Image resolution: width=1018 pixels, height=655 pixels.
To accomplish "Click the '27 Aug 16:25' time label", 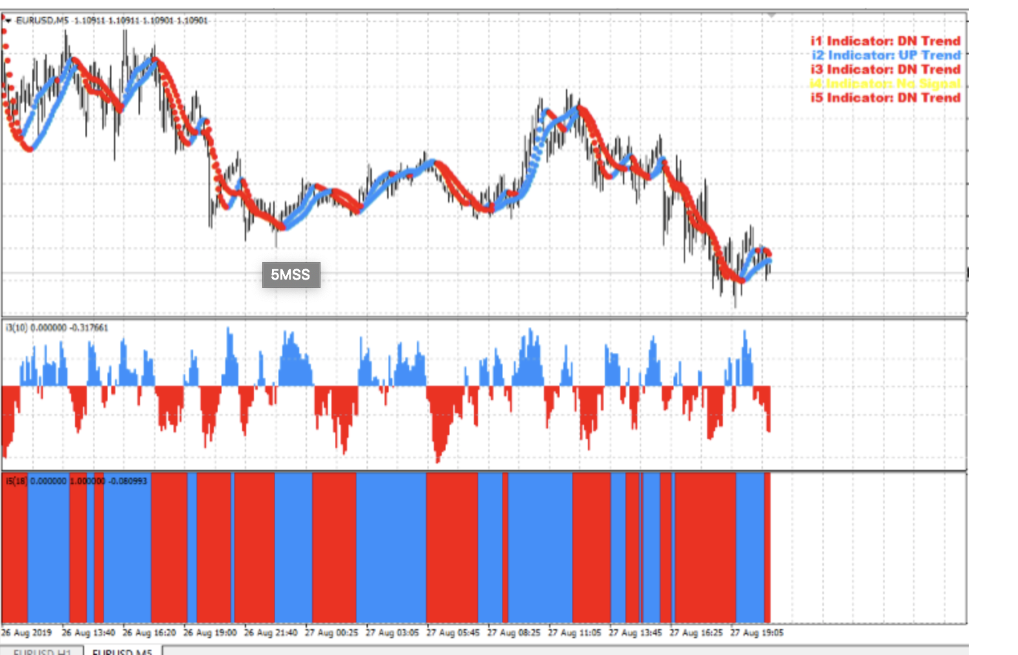I will pos(696,632).
